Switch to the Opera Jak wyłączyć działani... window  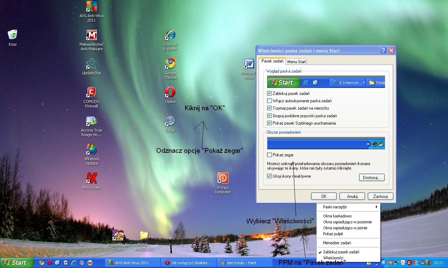tap(189, 263)
